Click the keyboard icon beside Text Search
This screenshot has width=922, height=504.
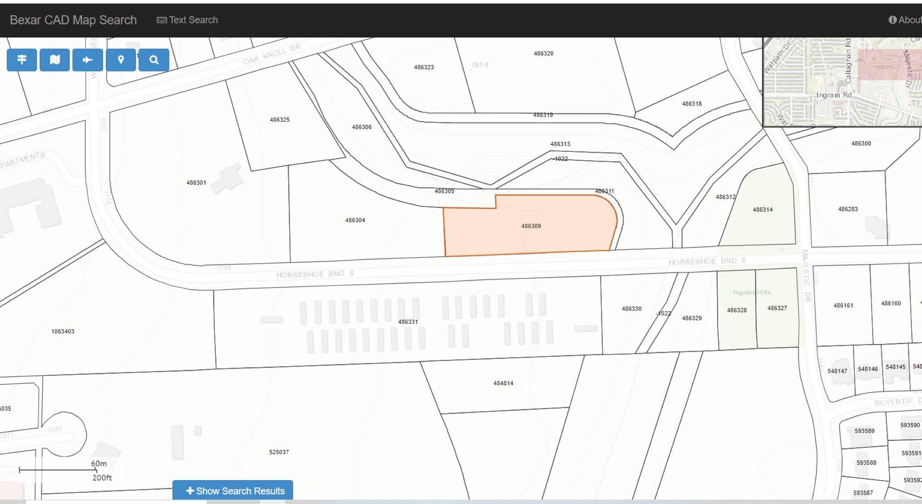tap(161, 20)
